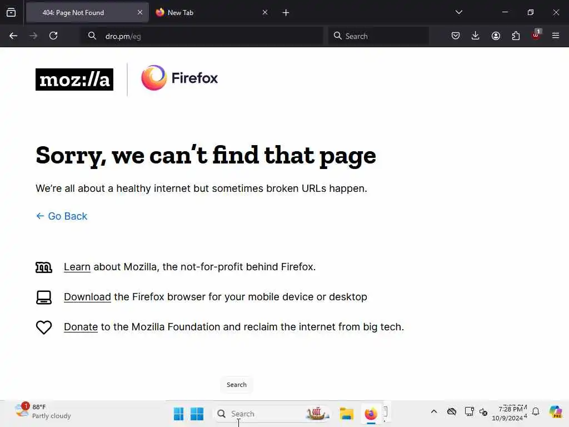Click the address bar magnifier icon
Image resolution: width=569 pixels, height=427 pixels.
pyautogui.click(x=92, y=36)
